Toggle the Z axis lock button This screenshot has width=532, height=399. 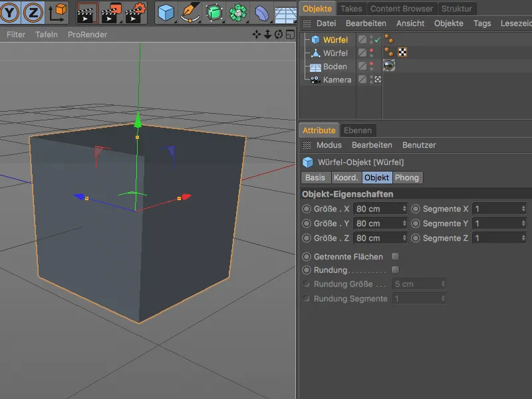click(33, 12)
